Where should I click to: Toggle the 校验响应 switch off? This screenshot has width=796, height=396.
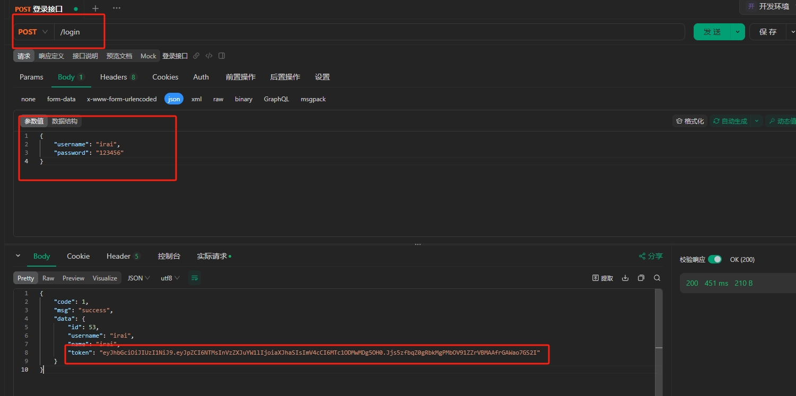pyautogui.click(x=714, y=259)
